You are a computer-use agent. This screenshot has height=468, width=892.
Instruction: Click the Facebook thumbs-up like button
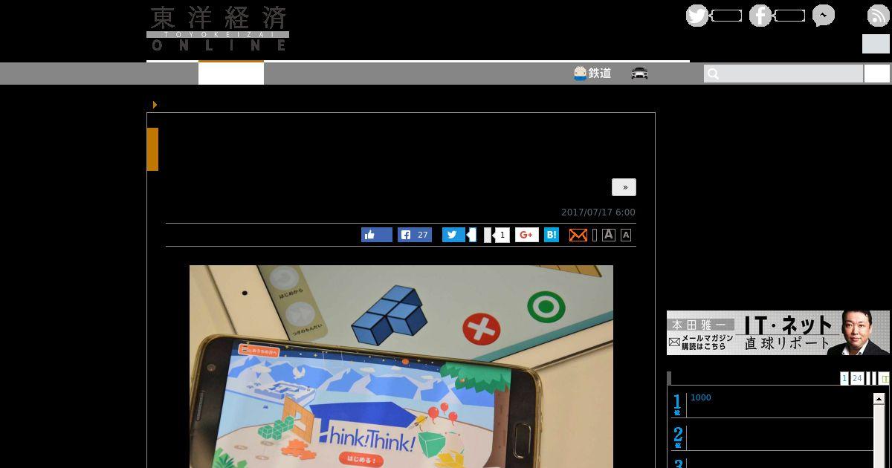click(377, 235)
